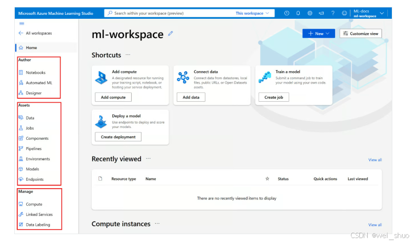
Task: Click the Home house icon in the sidebar
Action: [21, 47]
